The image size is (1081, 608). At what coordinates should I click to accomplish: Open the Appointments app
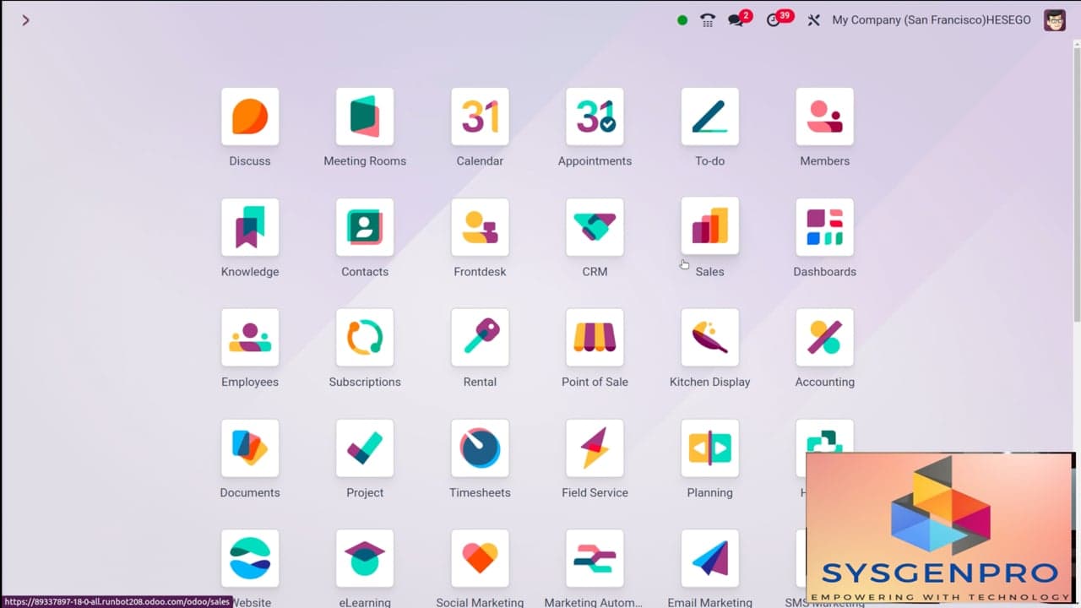pos(595,117)
